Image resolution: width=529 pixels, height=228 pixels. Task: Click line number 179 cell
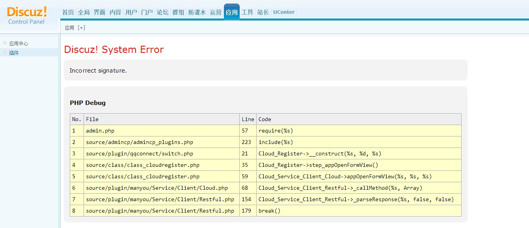point(248,211)
